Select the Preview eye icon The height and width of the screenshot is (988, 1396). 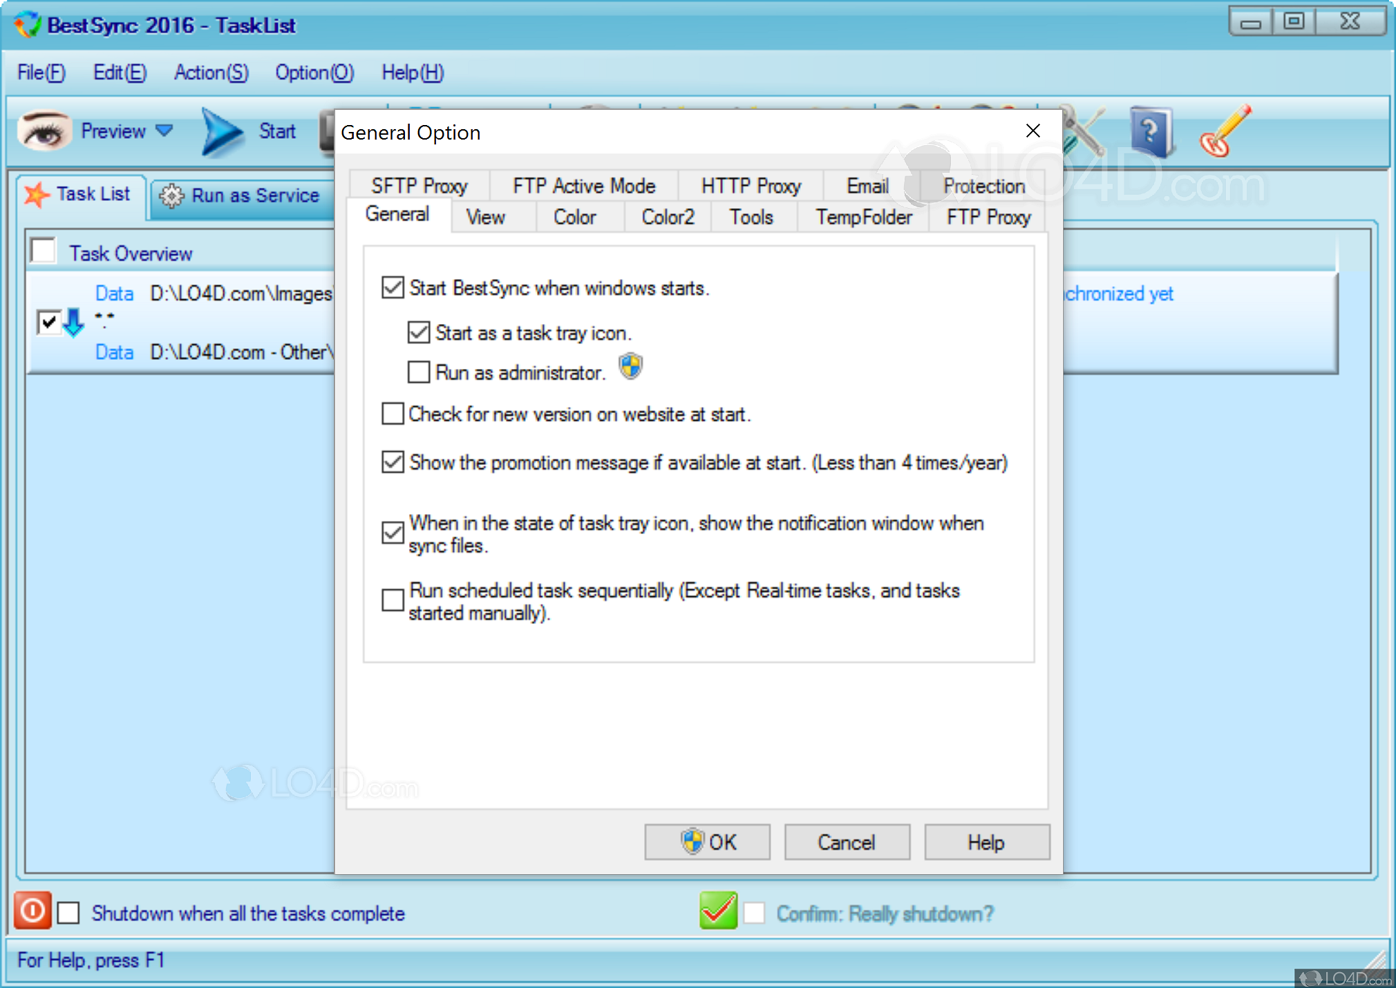click(43, 131)
